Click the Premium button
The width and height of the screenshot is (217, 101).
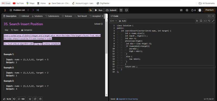(209, 10)
